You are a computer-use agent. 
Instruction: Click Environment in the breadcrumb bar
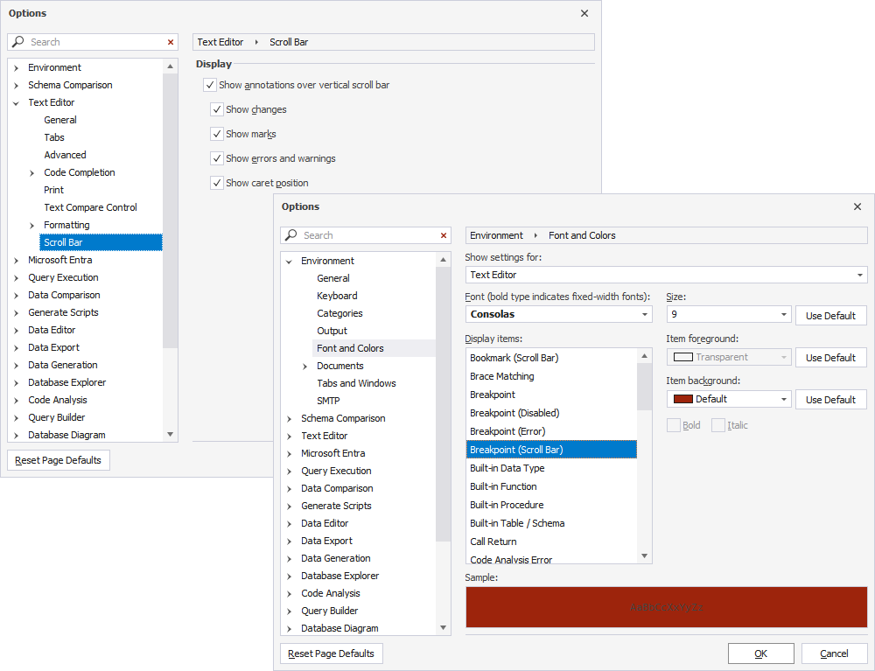[496, 235]
